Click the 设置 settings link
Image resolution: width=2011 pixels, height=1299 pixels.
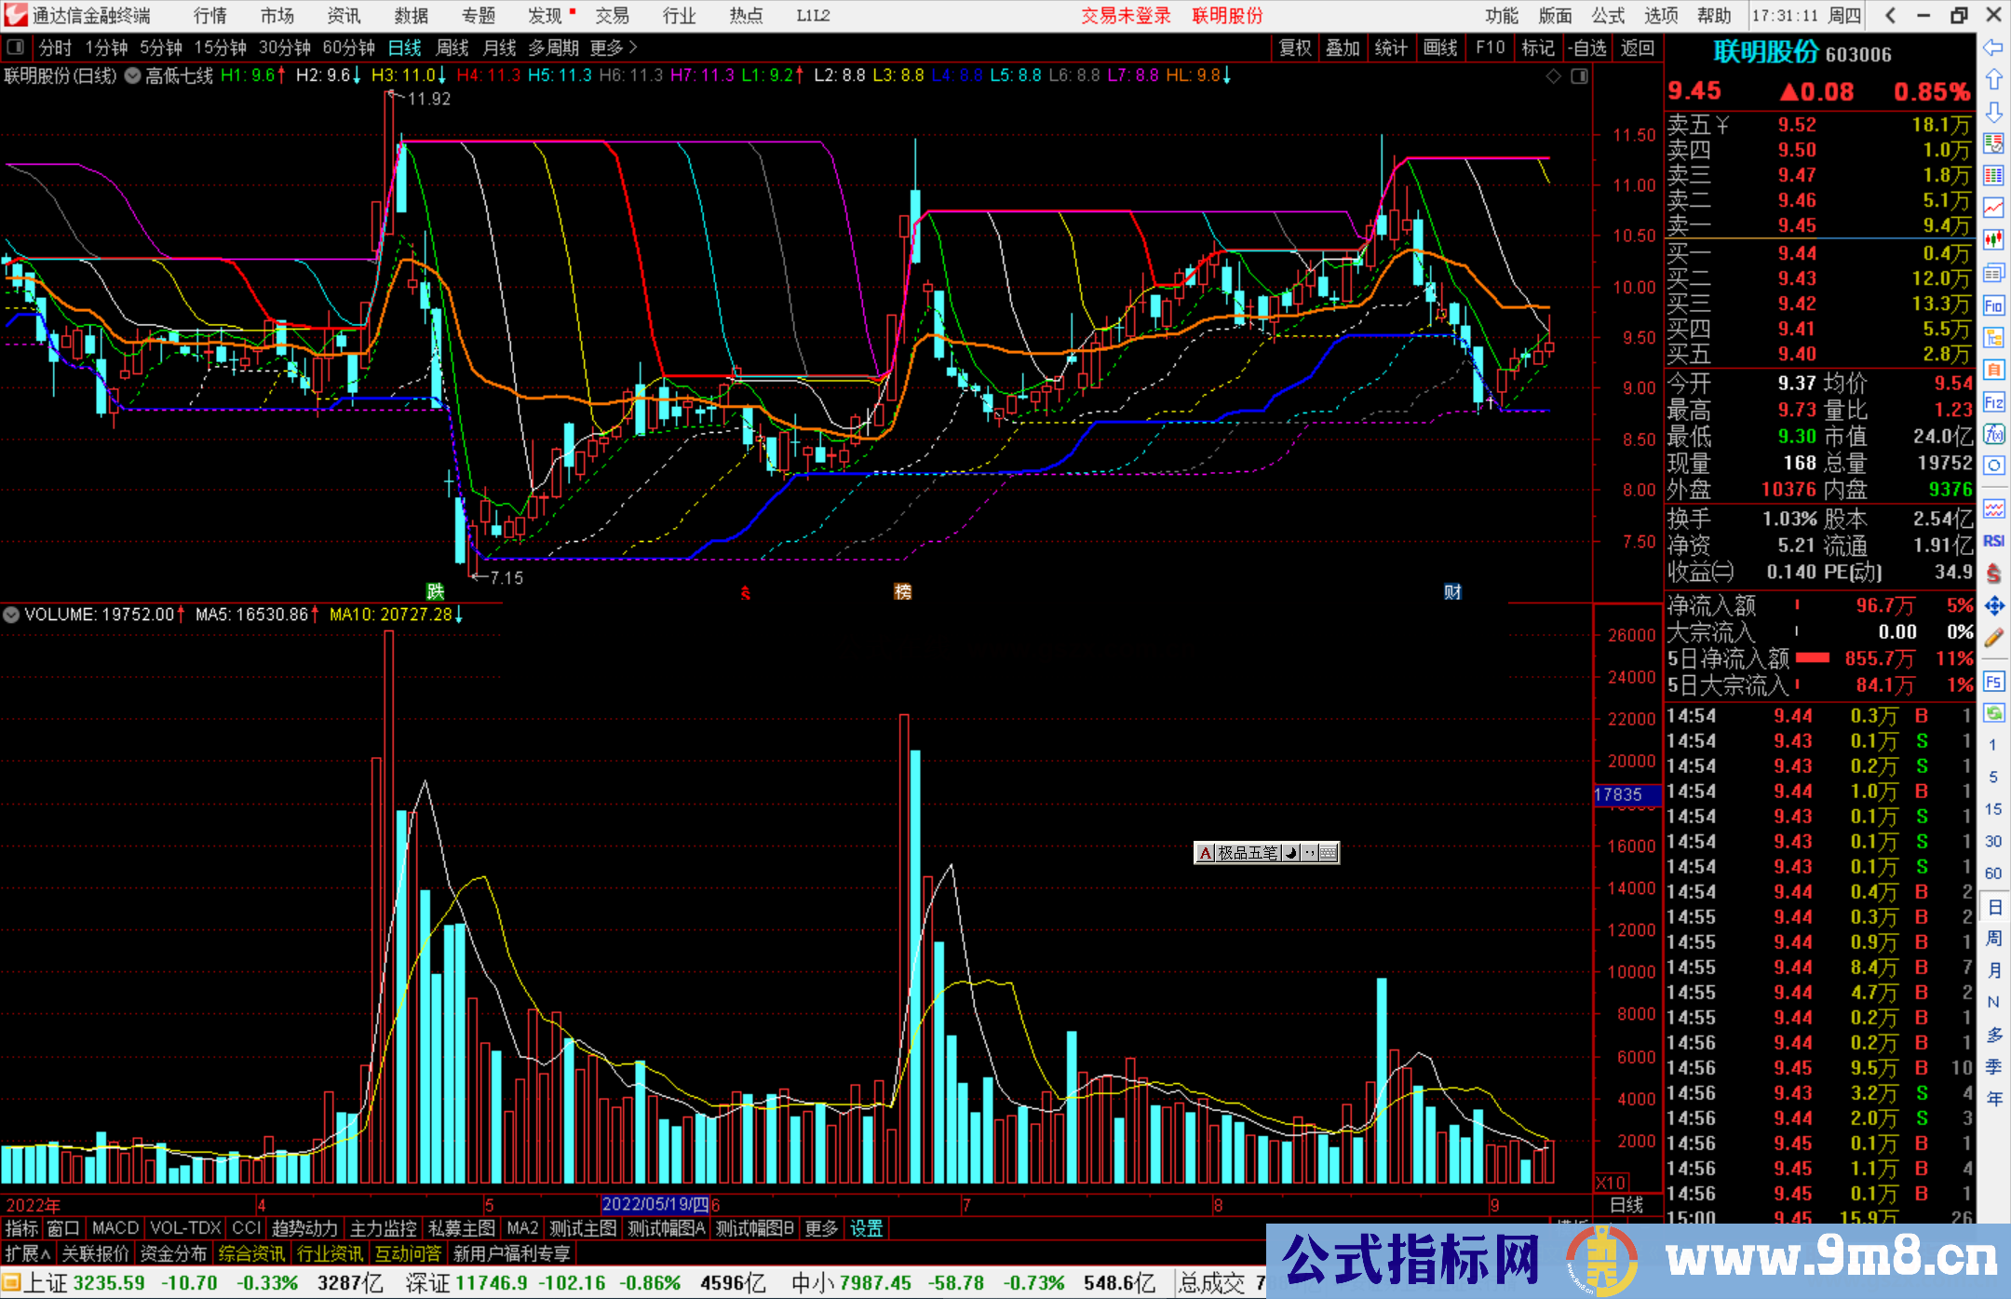coord(866,1228)
